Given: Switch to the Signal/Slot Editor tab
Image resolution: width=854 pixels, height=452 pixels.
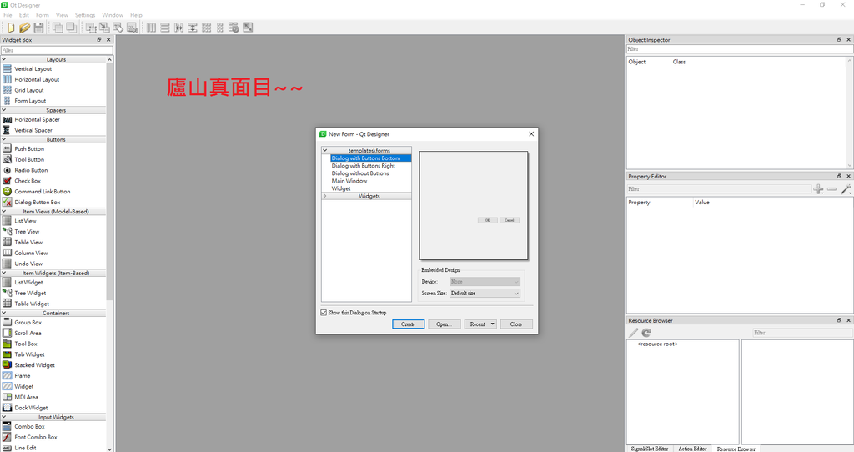Looking at the screenshot, I should click(x=649, y=449).
